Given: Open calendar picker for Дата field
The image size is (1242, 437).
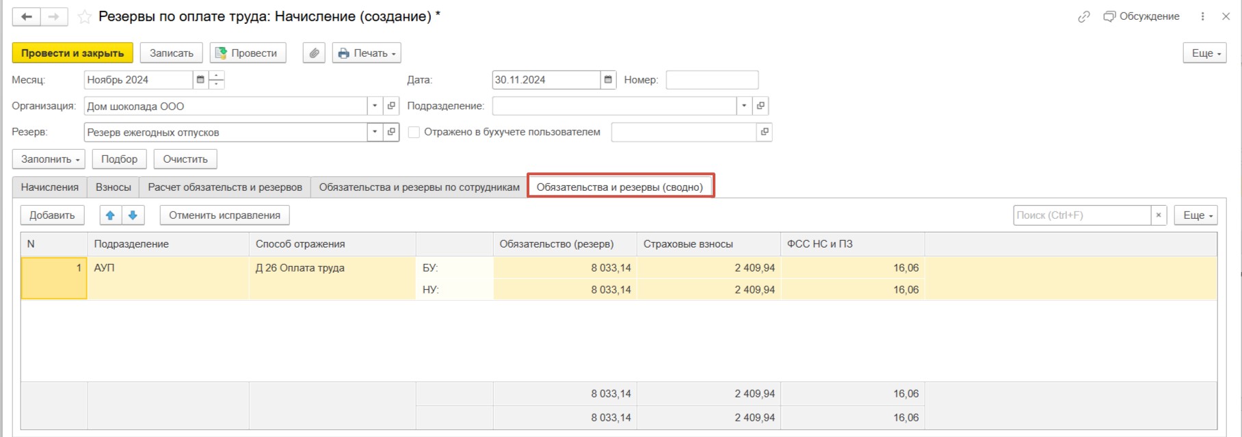Looking at the screenshot, I should coord(608,80).
